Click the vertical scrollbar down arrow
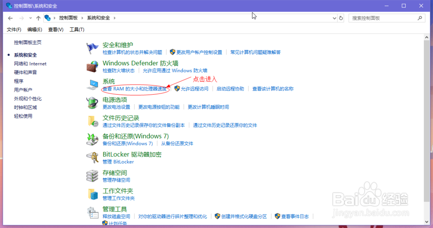 [427, 222]
